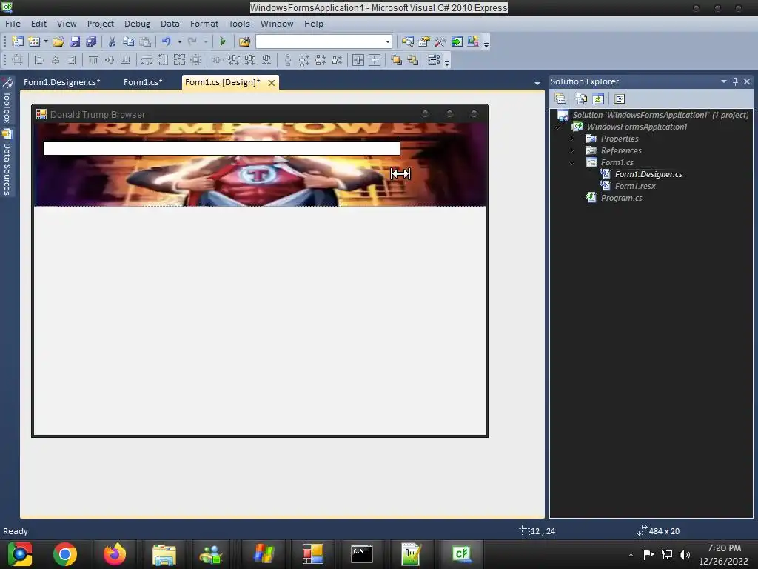Click the Align Centers layout icon
Screen dimensions: 758x569
click(55, 60)
